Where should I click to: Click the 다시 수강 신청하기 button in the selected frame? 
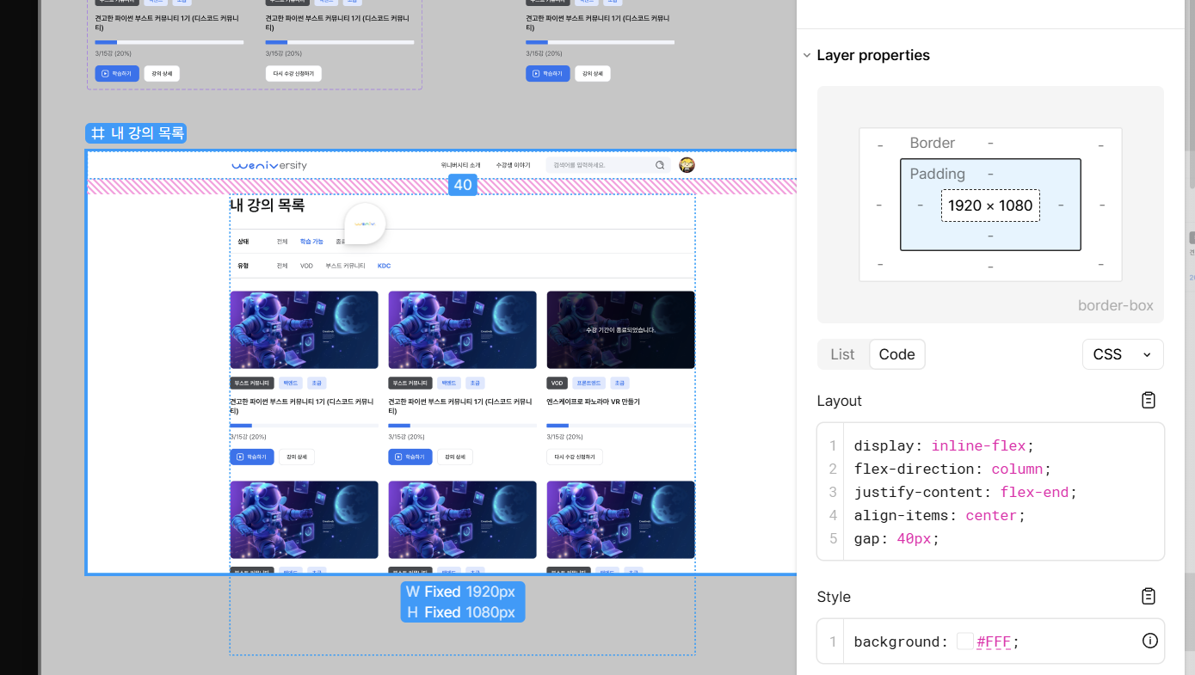click(575, 457)
